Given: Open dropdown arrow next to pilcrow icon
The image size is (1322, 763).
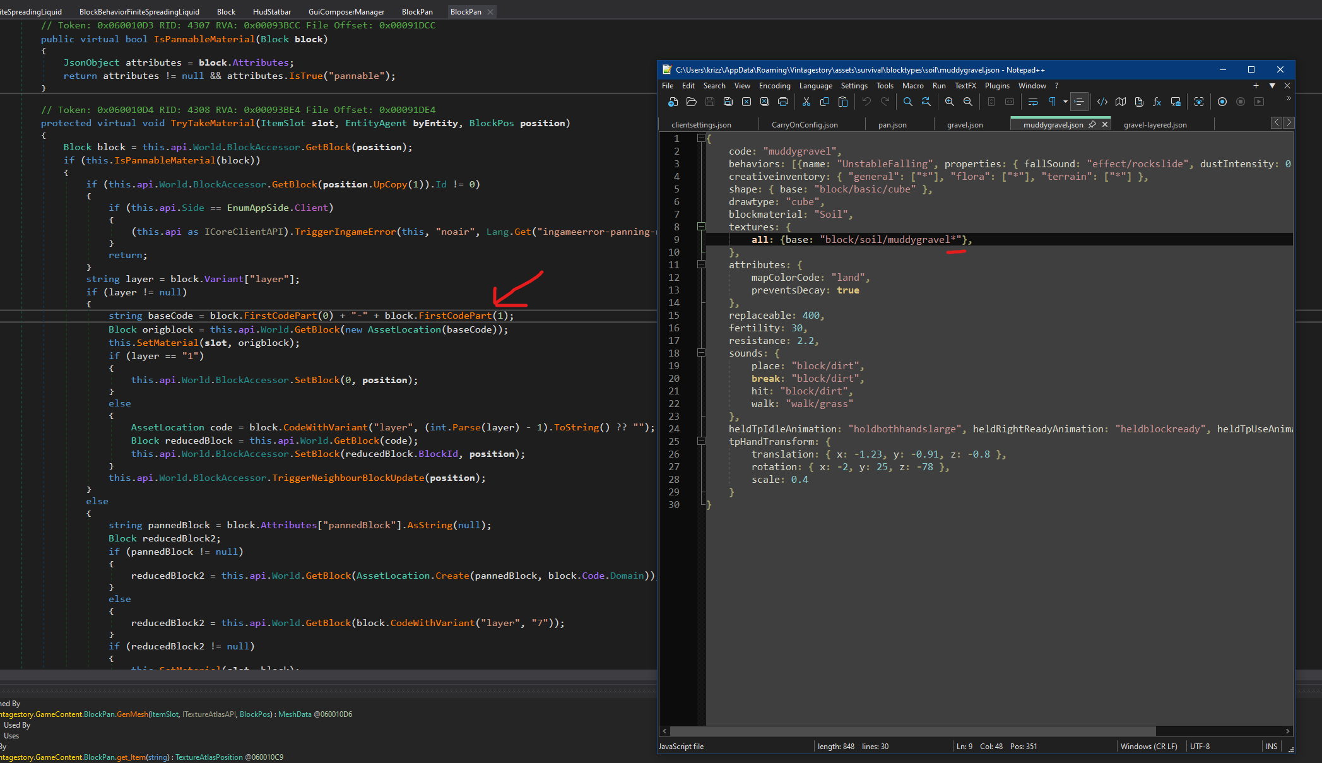Looking at the screenshot, I should pyautogui.click(x=1065, y=102).
